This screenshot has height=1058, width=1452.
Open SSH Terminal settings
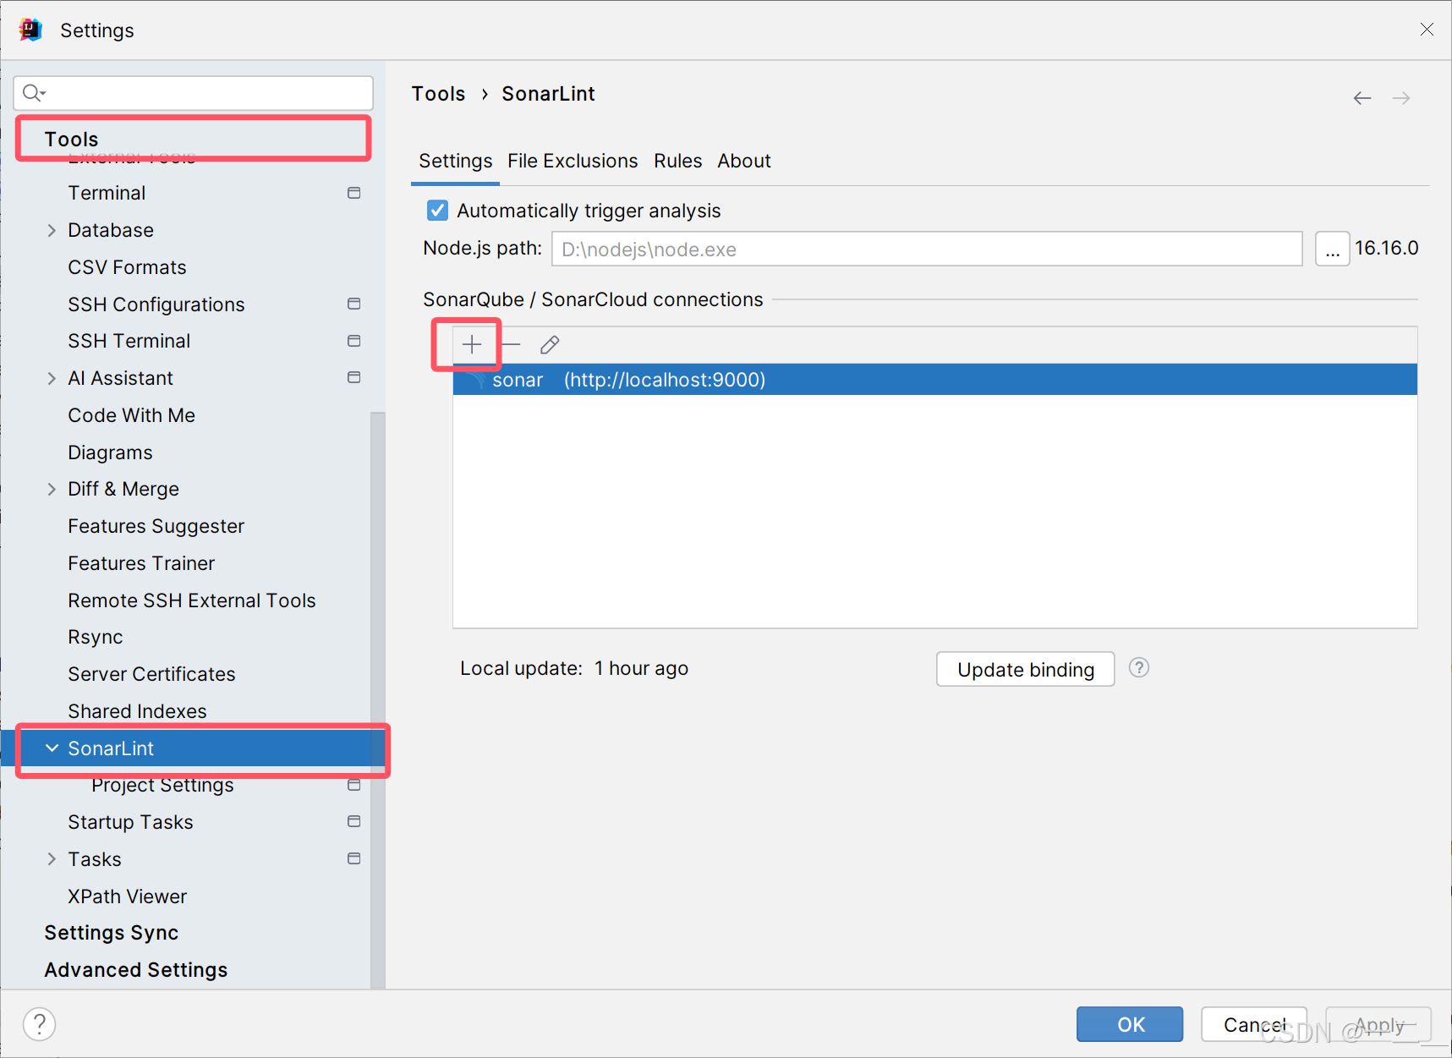coord(129,341)
